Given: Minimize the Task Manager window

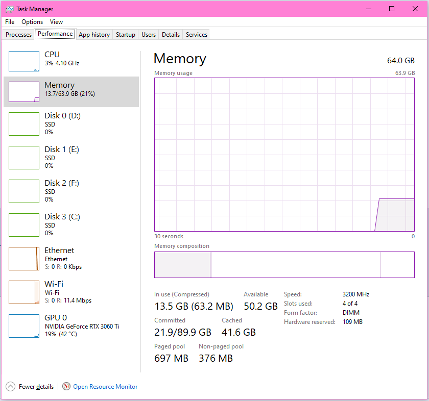Looking at the screenshot, I should [369, 9].
